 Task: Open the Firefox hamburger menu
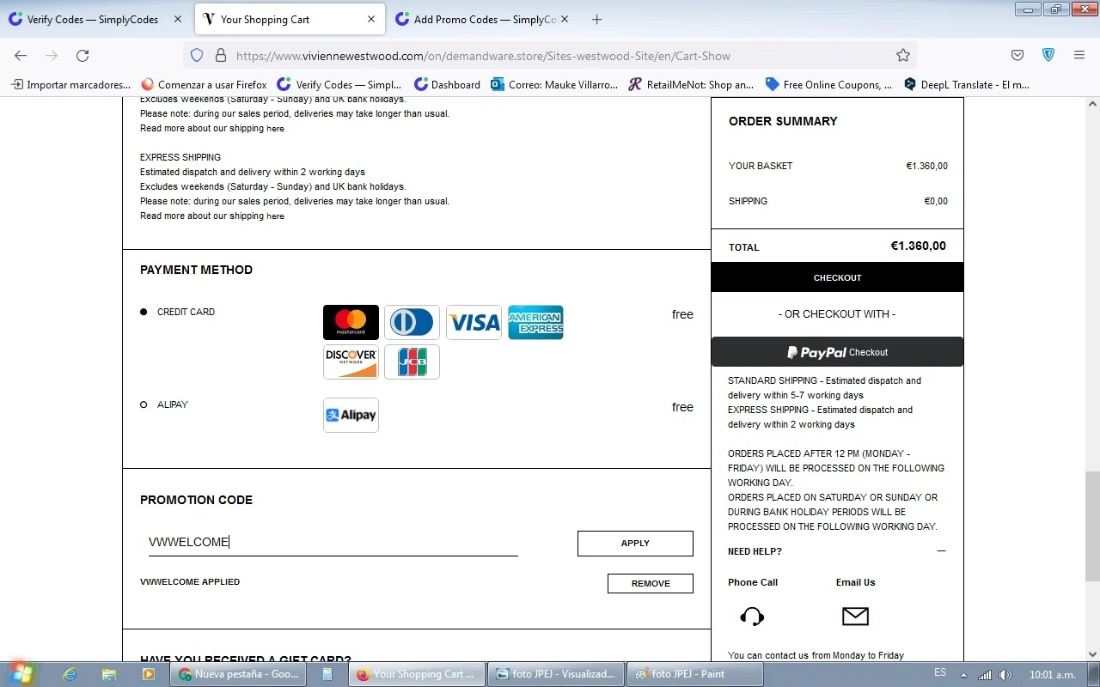1079,55
